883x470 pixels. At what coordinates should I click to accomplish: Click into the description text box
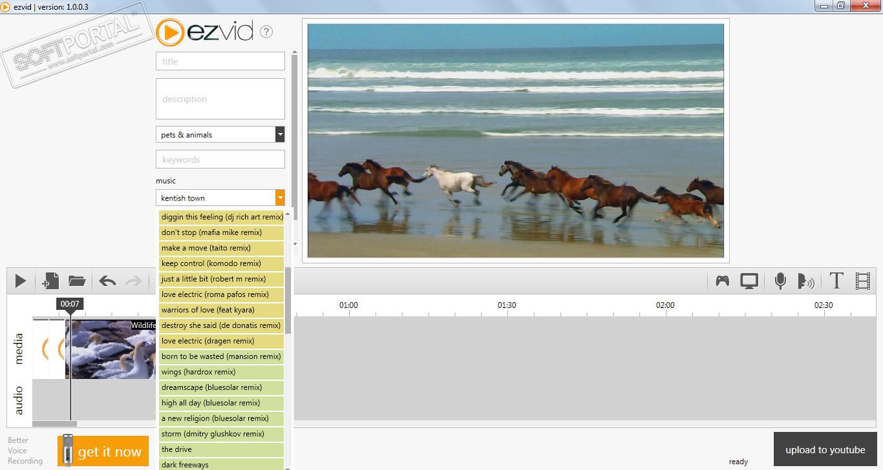point(220,99)
